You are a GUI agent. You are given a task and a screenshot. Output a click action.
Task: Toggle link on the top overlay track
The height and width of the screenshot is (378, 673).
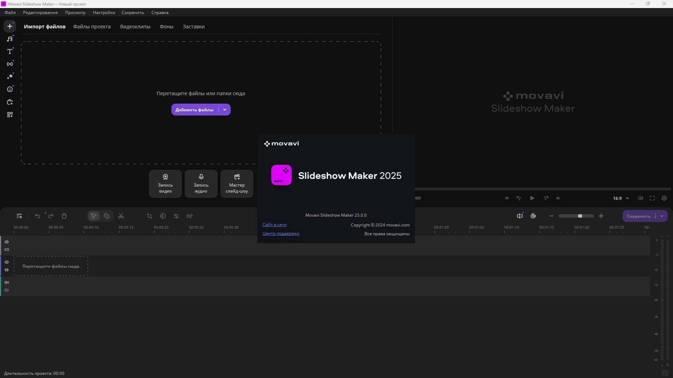(x=7, y=250)
